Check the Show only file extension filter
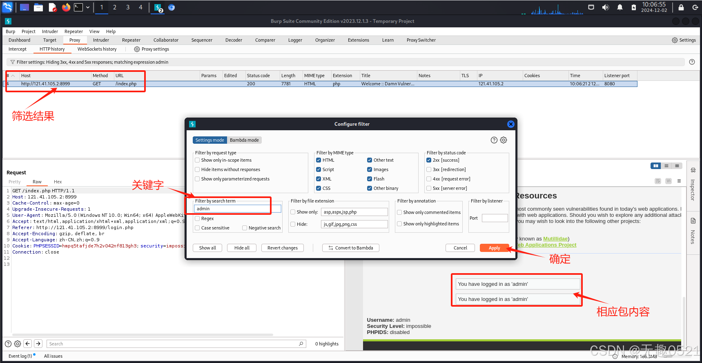The height and width of the screenshot is (363, 702). coord(293,212)
